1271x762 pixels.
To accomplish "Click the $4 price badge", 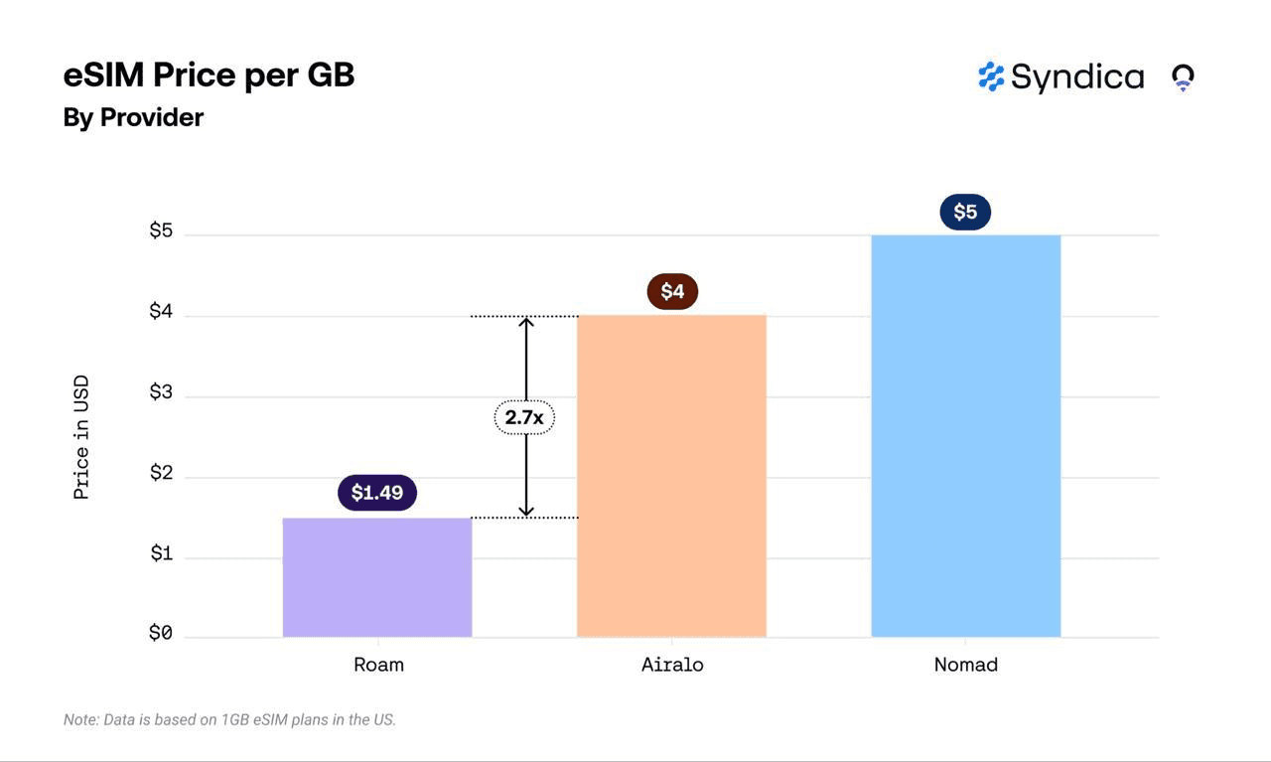I will pos(672,291).
